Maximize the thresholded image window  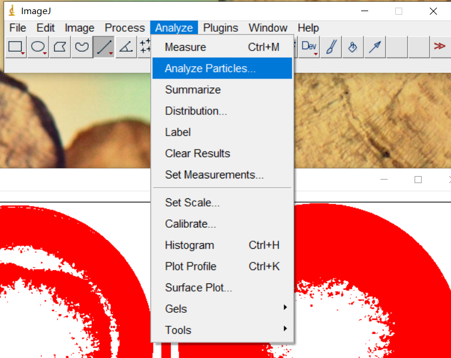point(418,180)
